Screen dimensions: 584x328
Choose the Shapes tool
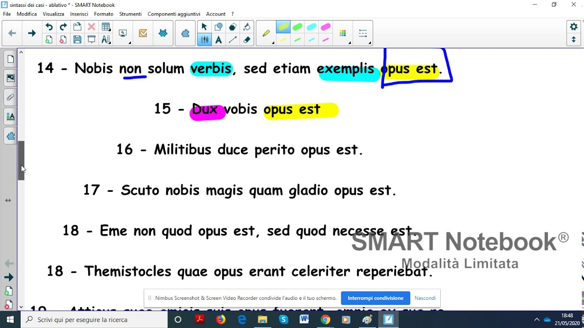[218, 27]
